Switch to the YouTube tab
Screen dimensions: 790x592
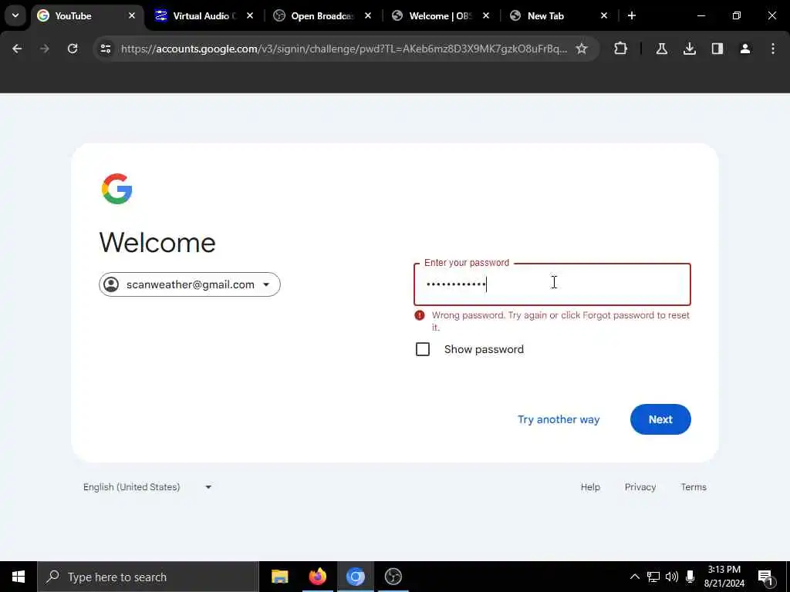(87, 15)
